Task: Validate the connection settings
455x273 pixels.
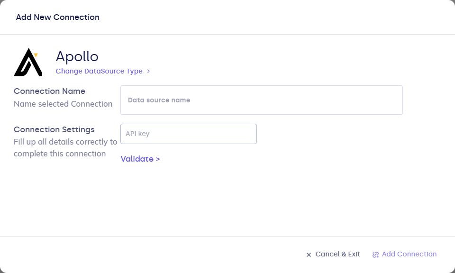Action: 140,159
